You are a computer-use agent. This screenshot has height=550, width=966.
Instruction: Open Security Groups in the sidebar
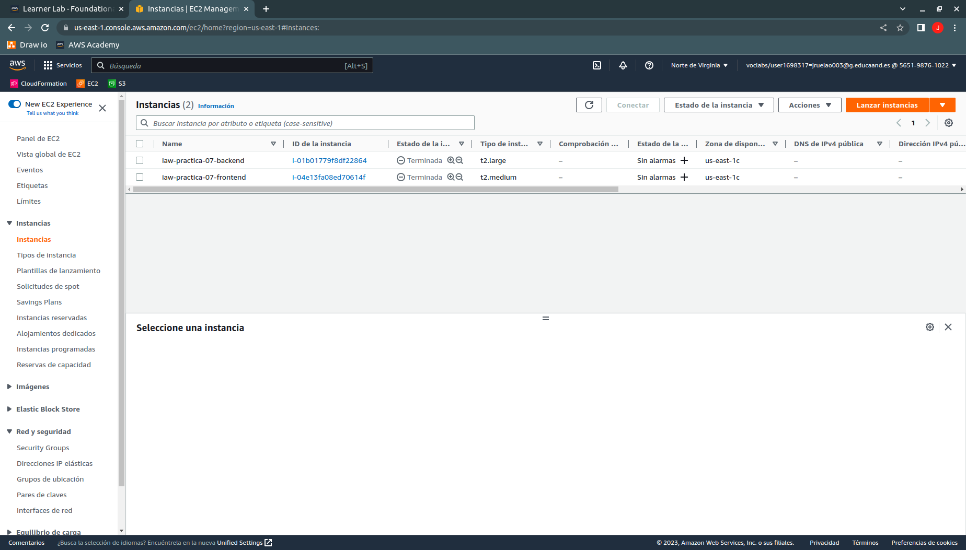tap(43, 448)
